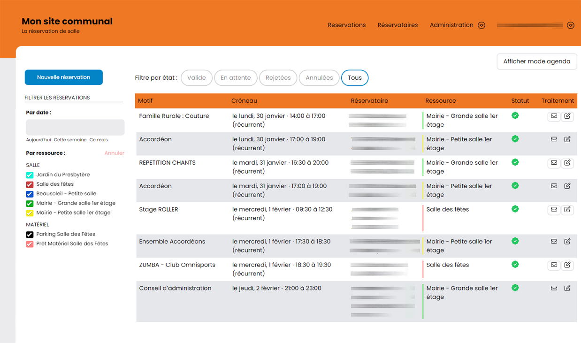Click the Cette semaine date shortcut
This screenshot has height=343, width=581.
pos(70,140)
